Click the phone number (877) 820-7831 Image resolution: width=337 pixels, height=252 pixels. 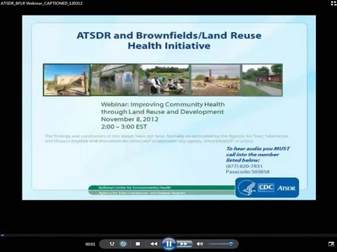coord(244,166)
